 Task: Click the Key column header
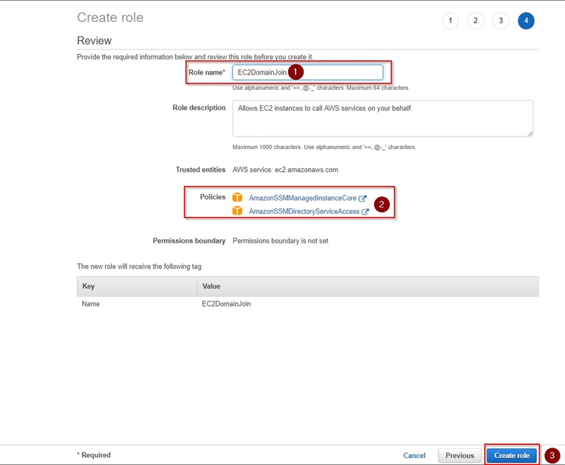(137, 286)
